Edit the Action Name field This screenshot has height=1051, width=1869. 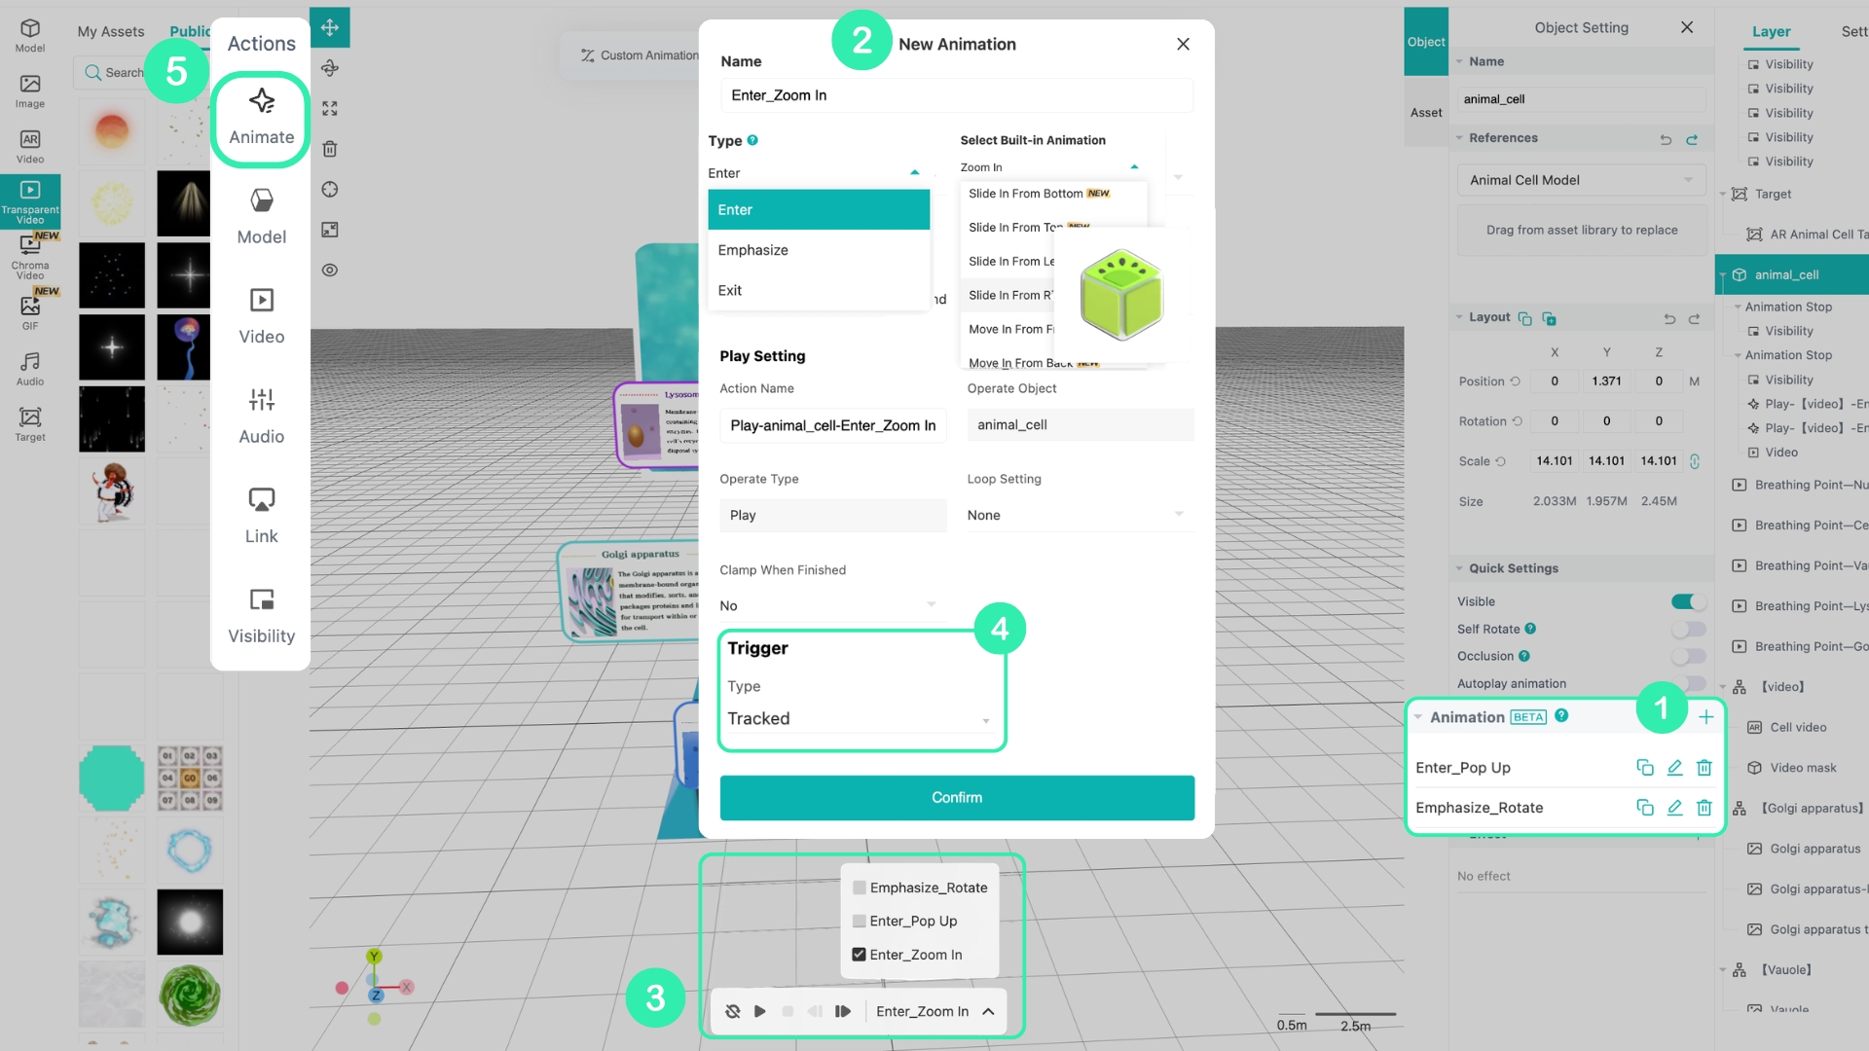coord(832,425)
